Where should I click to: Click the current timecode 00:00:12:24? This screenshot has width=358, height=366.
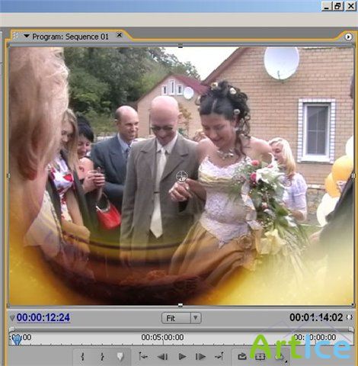43,317
